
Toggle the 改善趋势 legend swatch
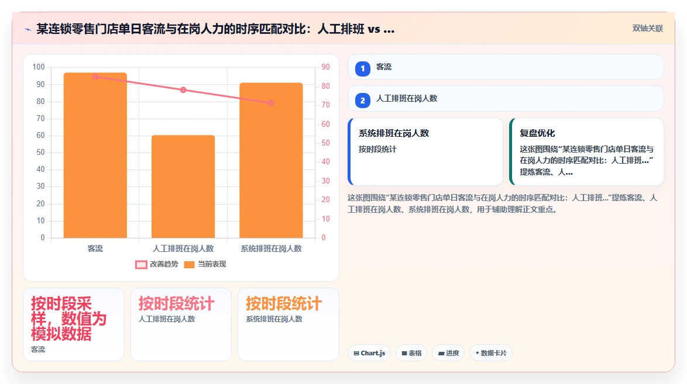tap(141, 264)
